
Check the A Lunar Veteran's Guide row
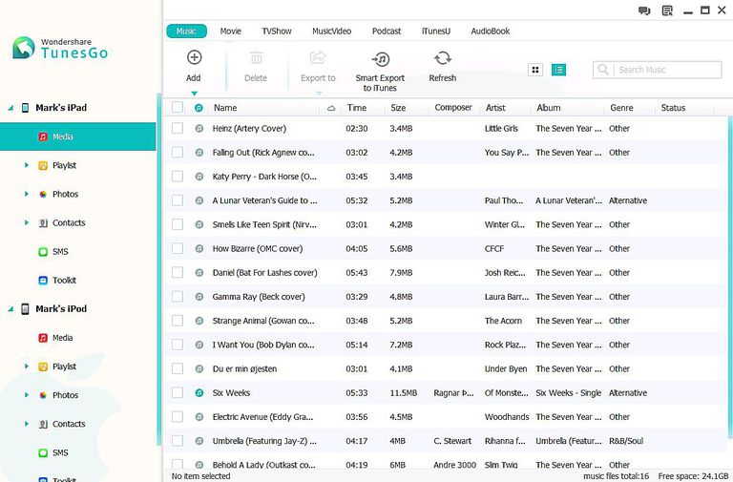coord(178,200)
